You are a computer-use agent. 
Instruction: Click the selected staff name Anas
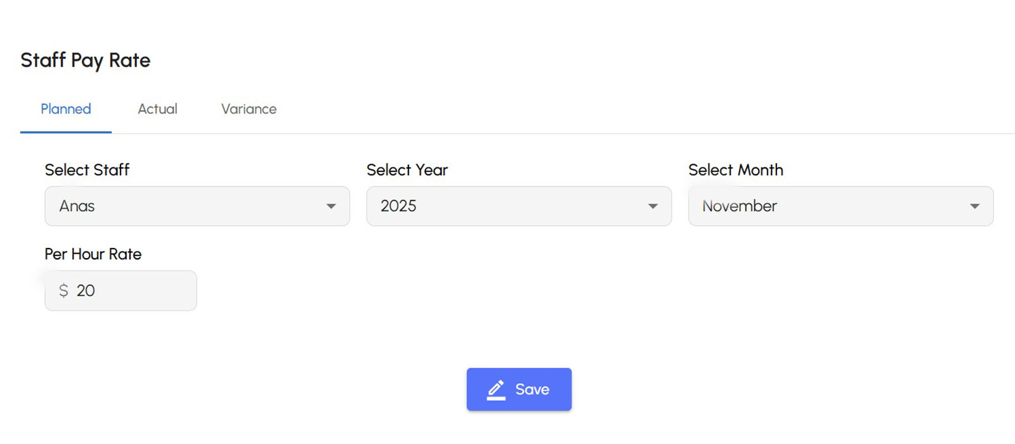[x=77, y=206]
